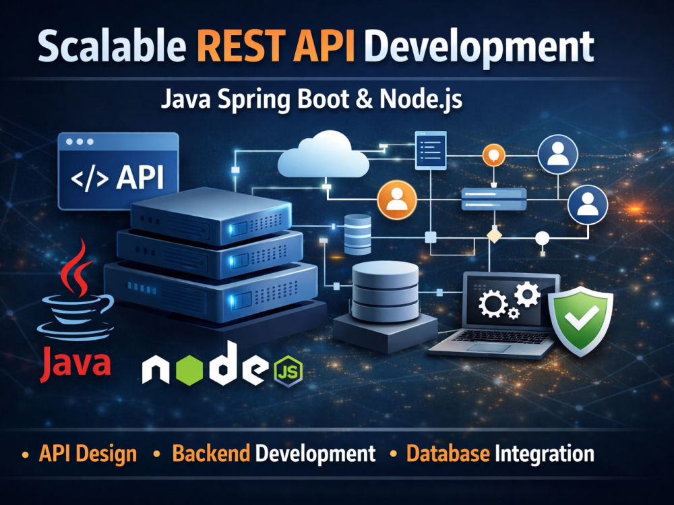674x505 pixels.
Task: Click the 'Backend Development' bullet text
Action: coord(274,454)
